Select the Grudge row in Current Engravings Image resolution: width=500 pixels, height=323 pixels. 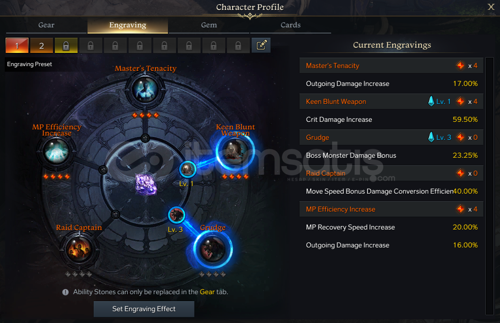coord(391,137)
